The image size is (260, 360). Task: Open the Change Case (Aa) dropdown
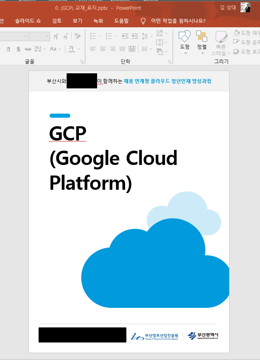[x=55, y=49]
